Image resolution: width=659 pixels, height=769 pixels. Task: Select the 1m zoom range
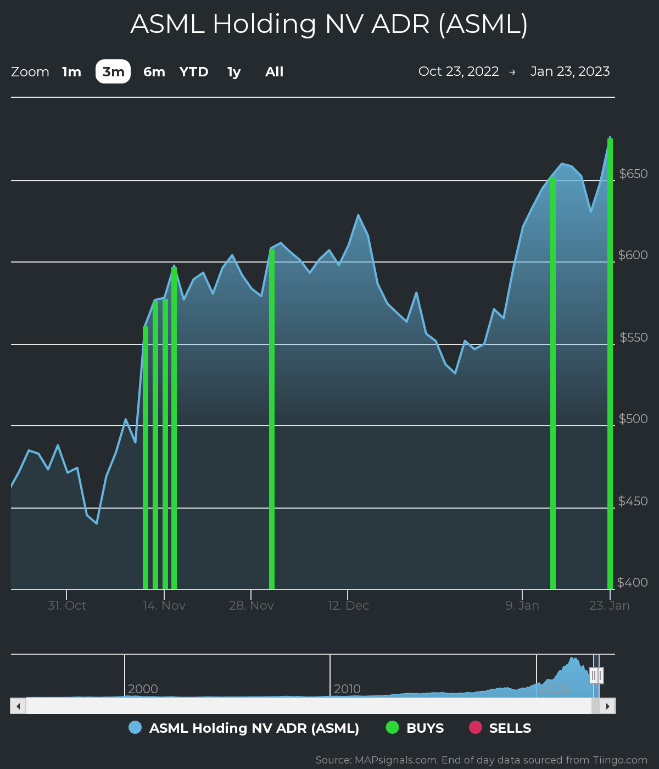point(71,72)
